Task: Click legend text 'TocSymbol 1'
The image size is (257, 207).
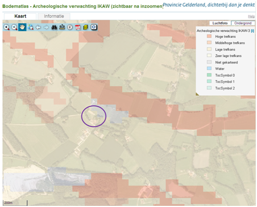Action: tap(225, 82)
